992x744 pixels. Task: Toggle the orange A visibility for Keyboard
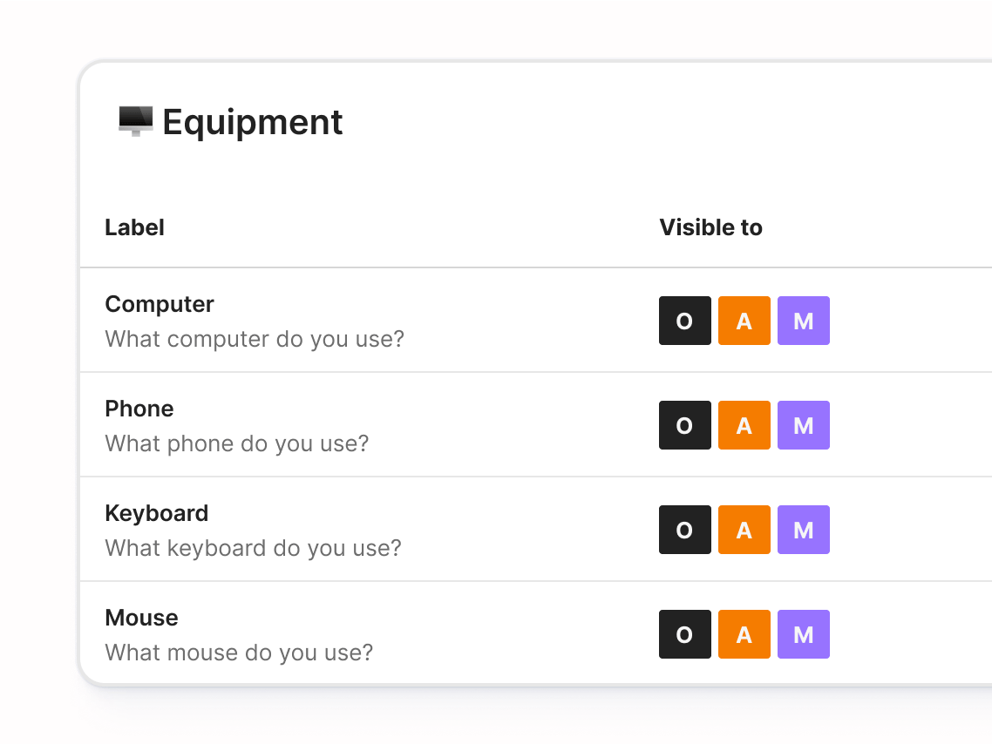click(x=744, y=530)
